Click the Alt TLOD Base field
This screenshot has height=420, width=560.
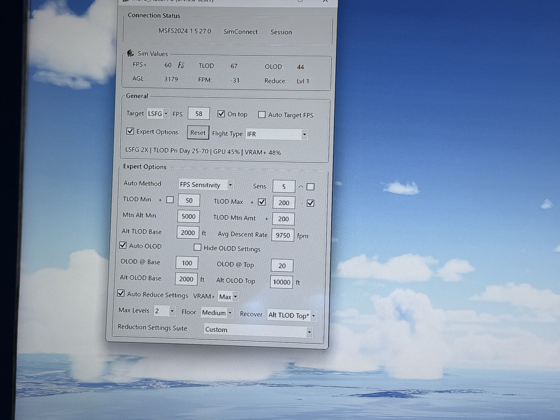click(x=188, y=233)
